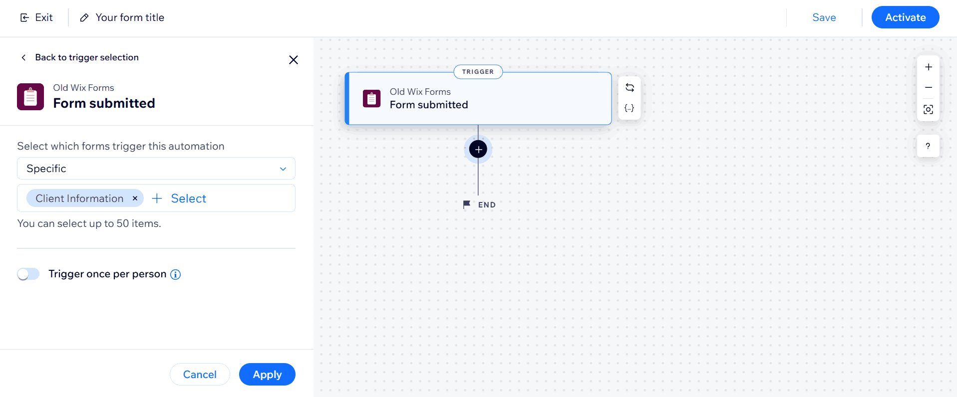The image size is (957, 397).
Task: Go back to trigger selection
Action: [x=80, y=57]
